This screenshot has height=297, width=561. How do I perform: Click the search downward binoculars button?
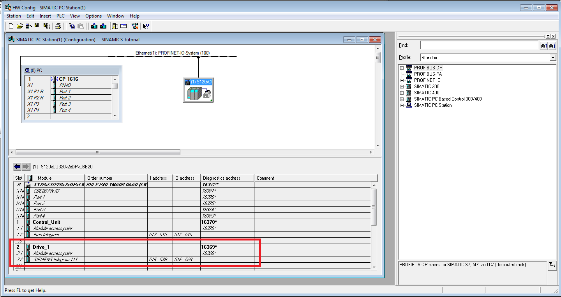(x=552, y=46)
